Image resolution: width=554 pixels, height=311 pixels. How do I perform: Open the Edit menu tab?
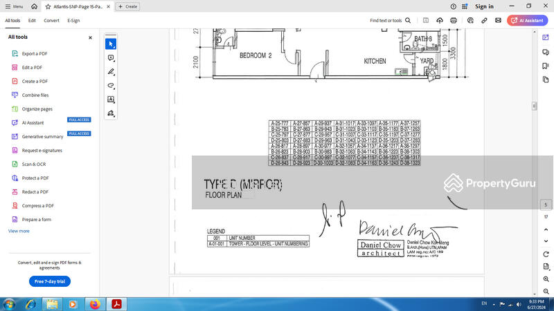32,21
